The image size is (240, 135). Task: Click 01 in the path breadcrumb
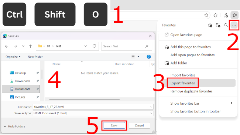(48, 46)
